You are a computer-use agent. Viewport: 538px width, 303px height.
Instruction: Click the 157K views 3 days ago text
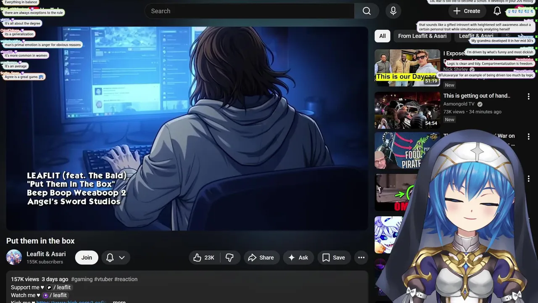(x=40, y=279)
